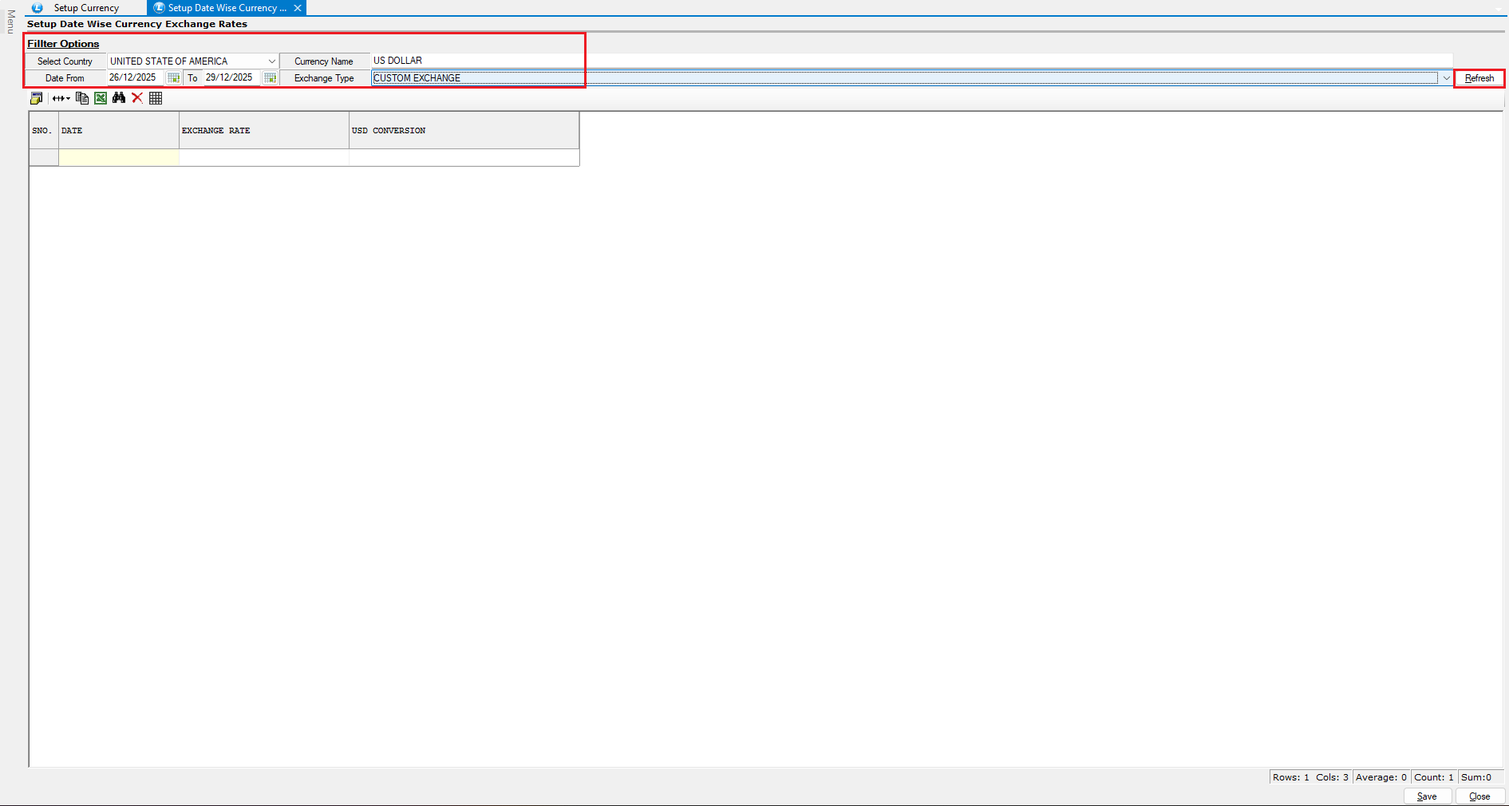This screenshot has height=806, width=1509.
Task: Click the red X delete icon
Action: click(x=137, y=98)
